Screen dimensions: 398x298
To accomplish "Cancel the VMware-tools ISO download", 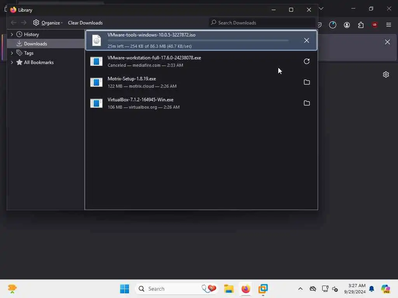I will pos(307,40).
